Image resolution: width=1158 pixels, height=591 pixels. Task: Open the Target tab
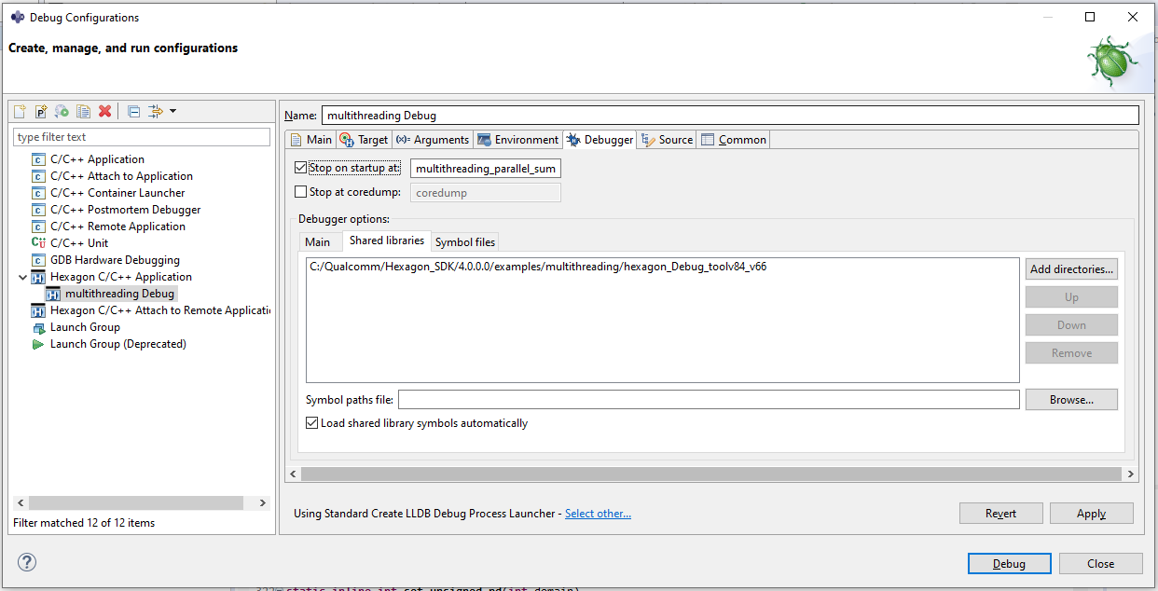point(364,140)
